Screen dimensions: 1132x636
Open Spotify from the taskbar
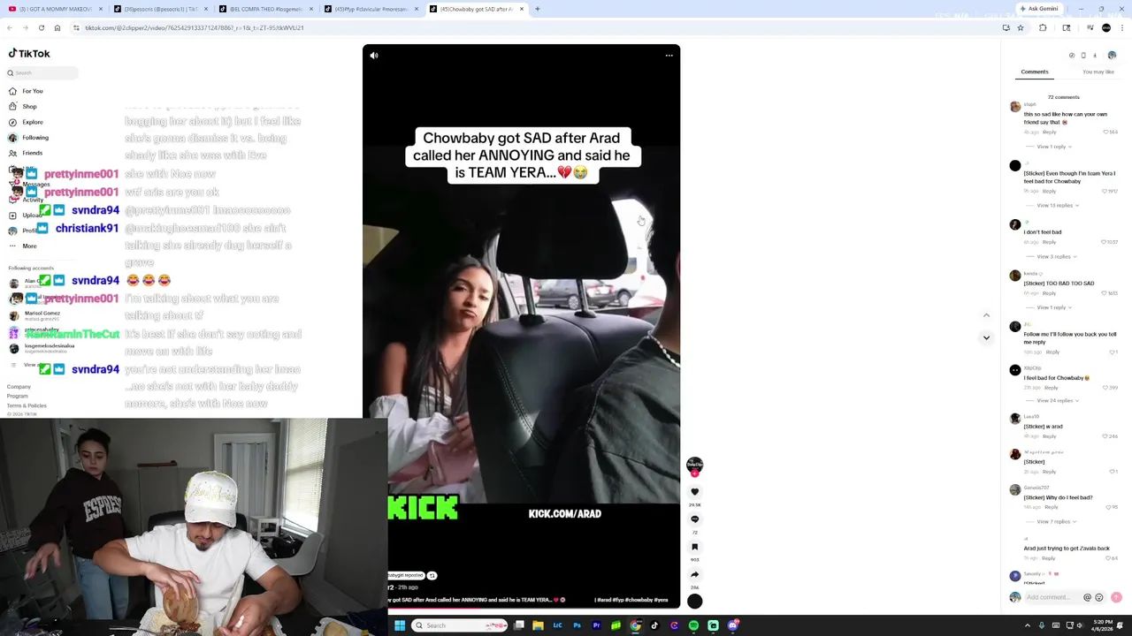[x=693, y=625]
